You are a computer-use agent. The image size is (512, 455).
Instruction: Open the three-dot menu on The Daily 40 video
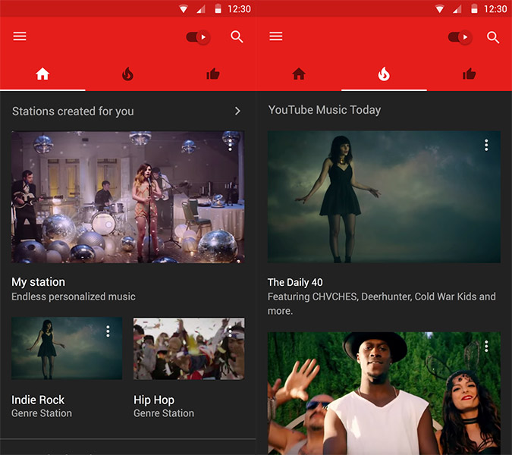[486, 145]
